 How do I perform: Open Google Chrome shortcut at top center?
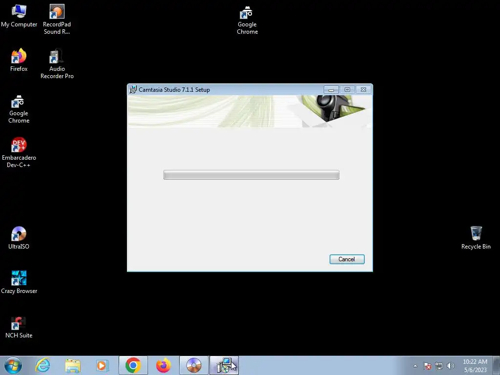[x=247, y=20]
